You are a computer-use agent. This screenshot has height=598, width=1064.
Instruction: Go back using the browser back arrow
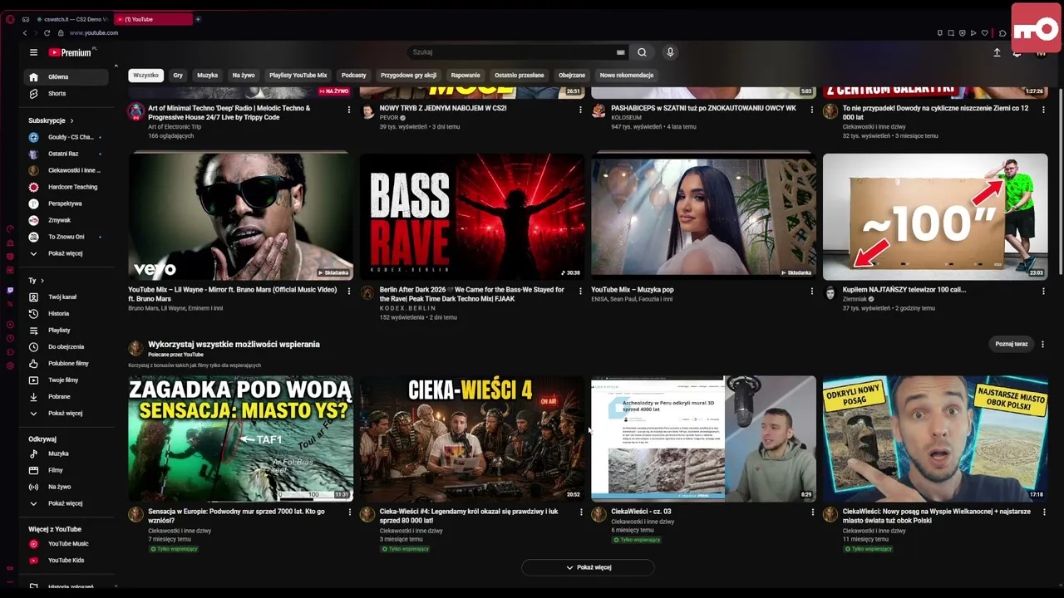(x=25, y=33)
